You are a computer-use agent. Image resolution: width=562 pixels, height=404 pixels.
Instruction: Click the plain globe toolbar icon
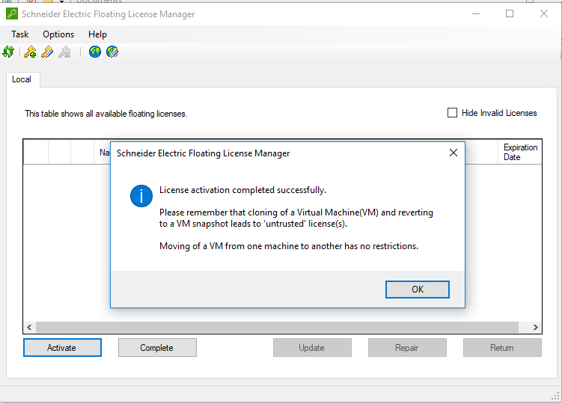[95, 52]
